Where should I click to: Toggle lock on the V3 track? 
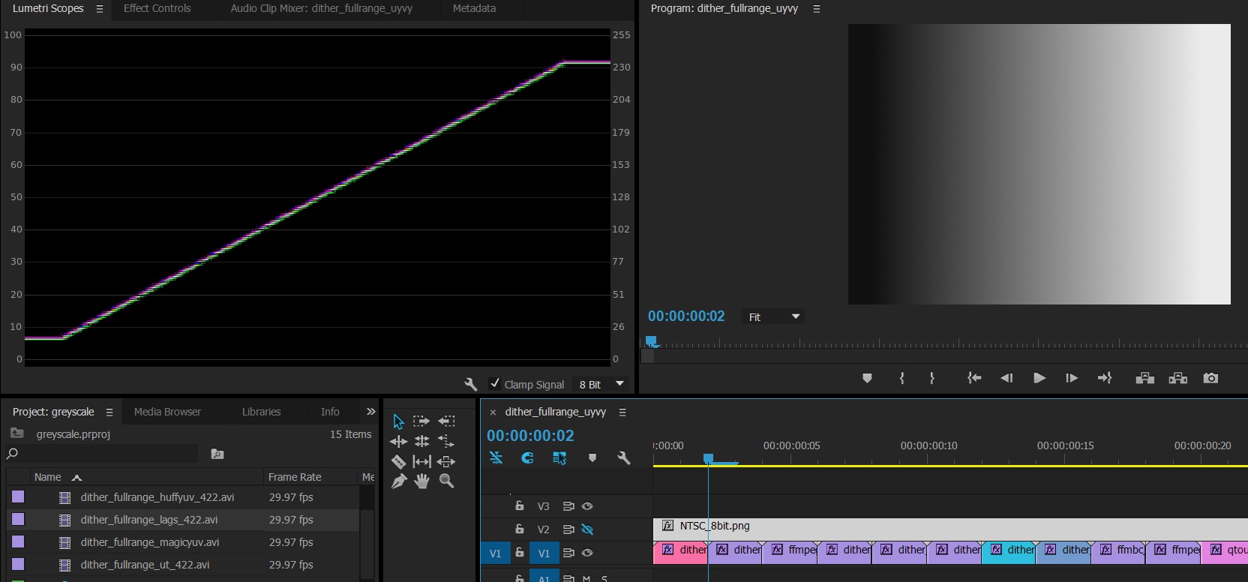519,506
